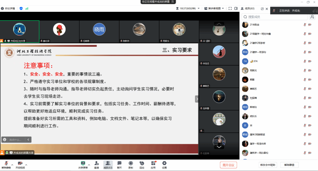Open meeting Settings (设置) gear
The width and height of the screenshot is (318, 171).
click(164, 164)
